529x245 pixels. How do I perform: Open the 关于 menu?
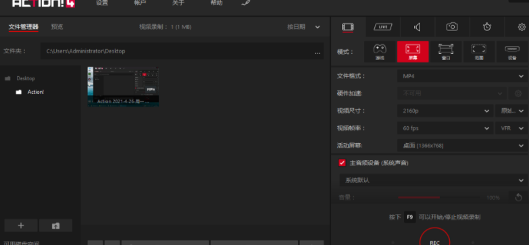coord(178,3)
